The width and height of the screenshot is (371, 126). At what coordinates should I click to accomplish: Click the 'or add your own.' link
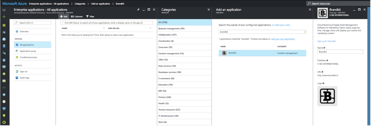(281, 25)
